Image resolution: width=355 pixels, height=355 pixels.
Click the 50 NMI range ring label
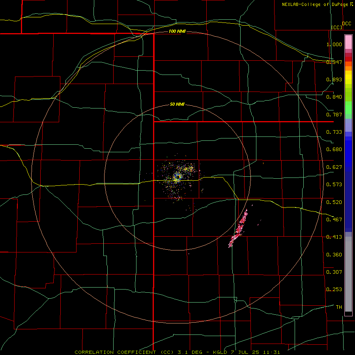coord(177,105)
